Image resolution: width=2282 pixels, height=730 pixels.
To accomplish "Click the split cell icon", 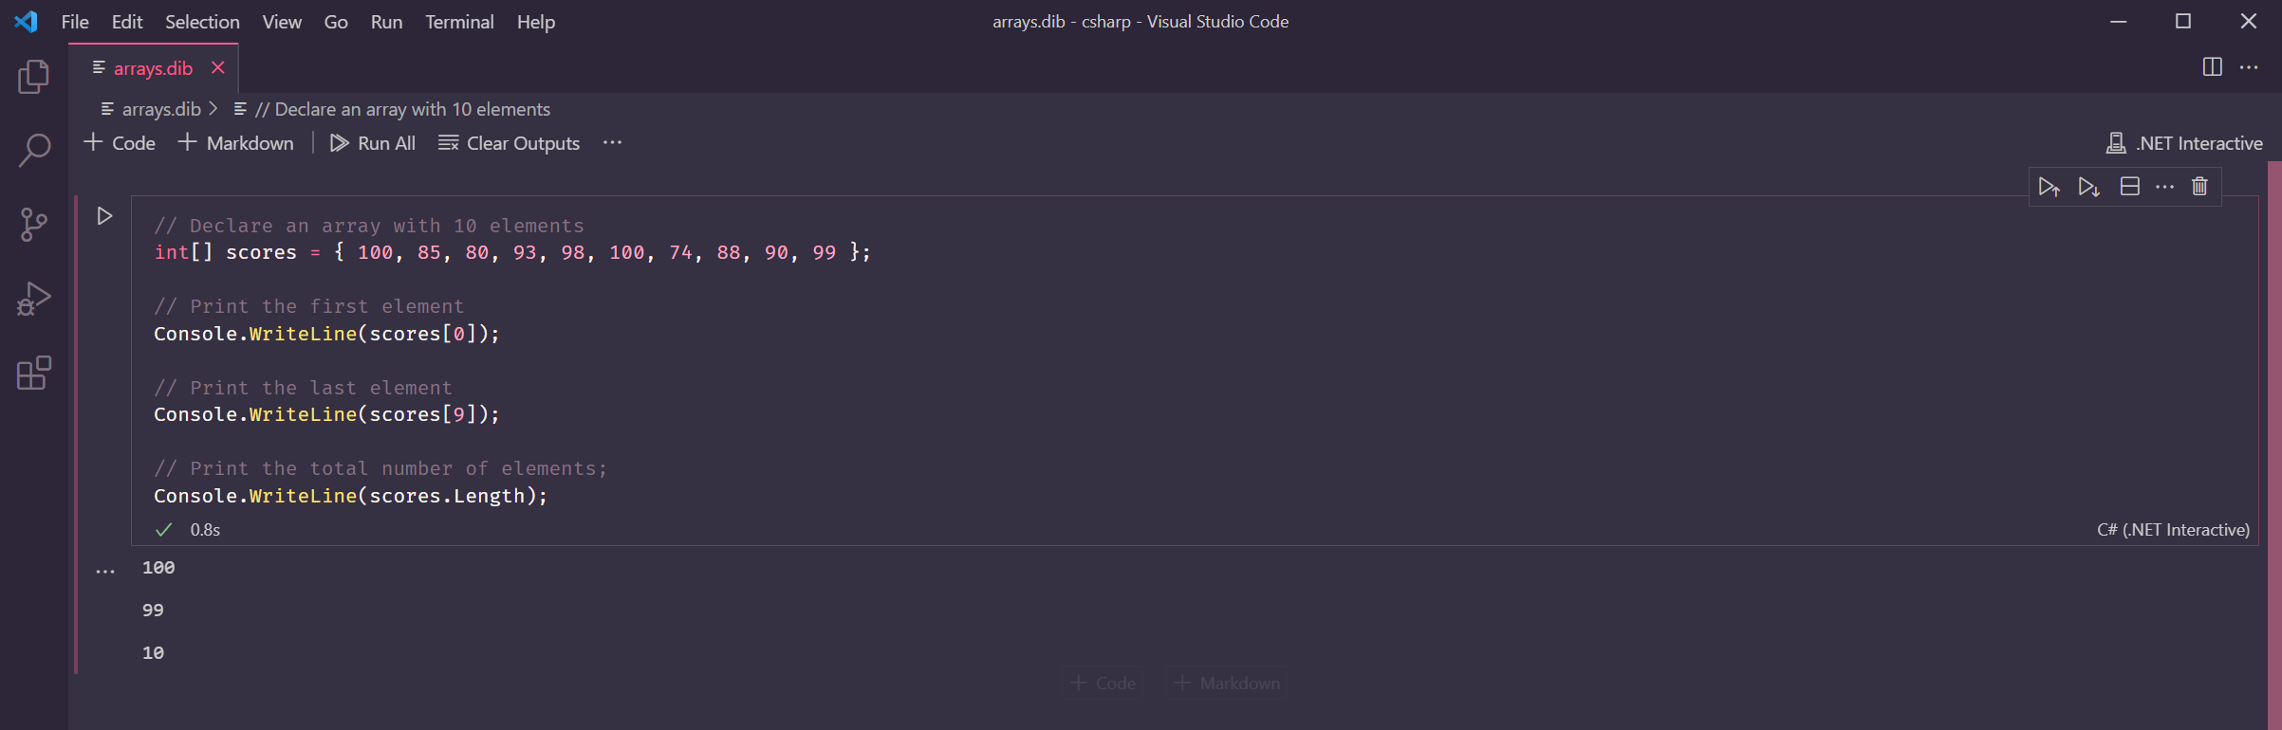I will click(2129, 187).
